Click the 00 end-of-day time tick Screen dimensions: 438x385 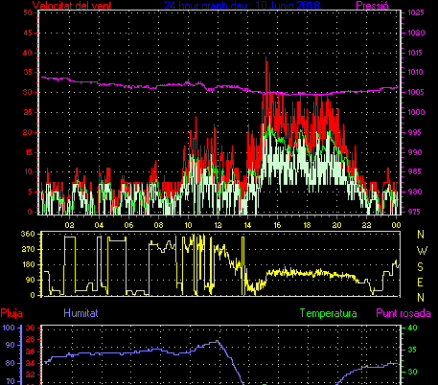tap(396, 225)
